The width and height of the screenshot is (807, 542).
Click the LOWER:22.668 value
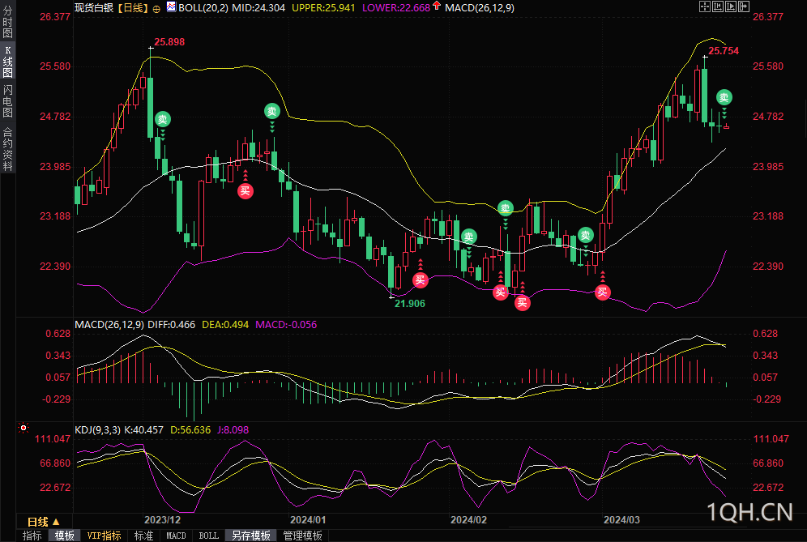(x=396, y=8)
